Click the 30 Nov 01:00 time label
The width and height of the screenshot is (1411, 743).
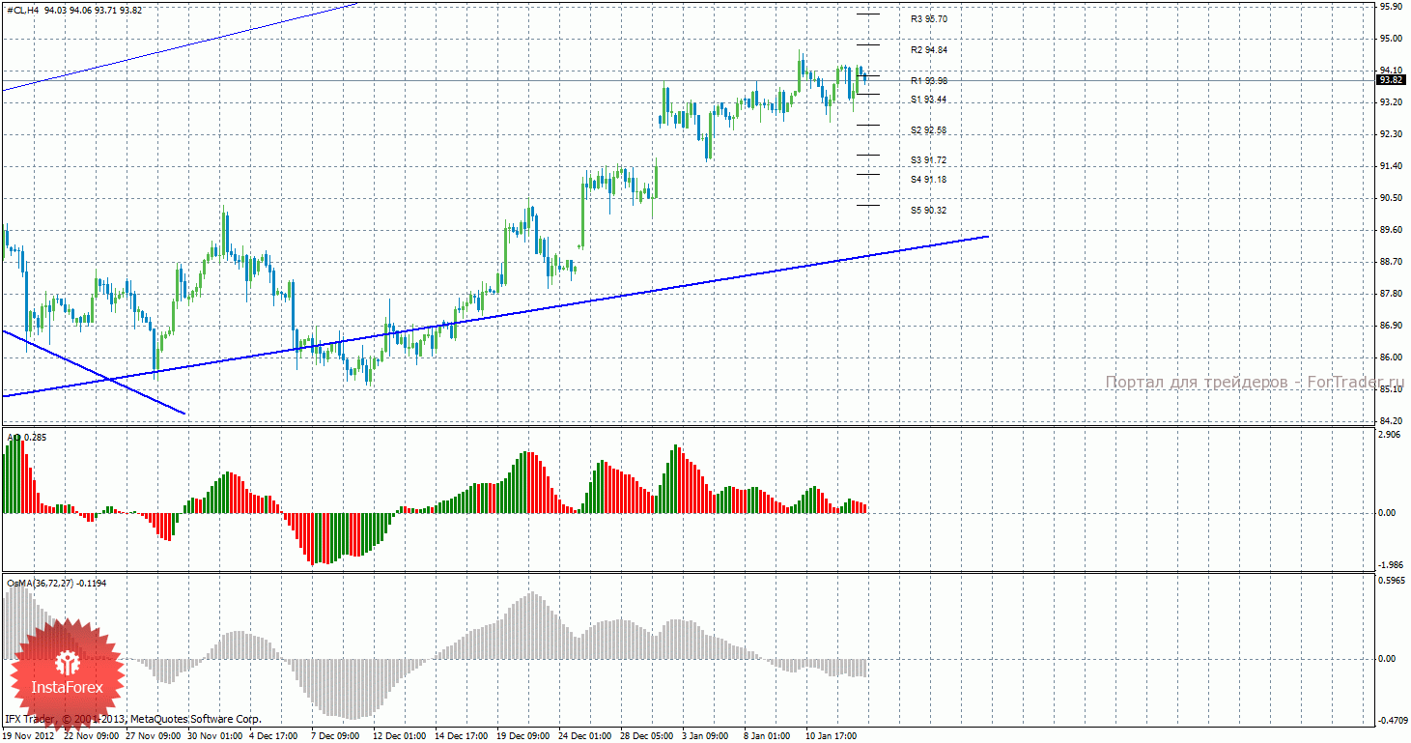(x=213, y=736)
